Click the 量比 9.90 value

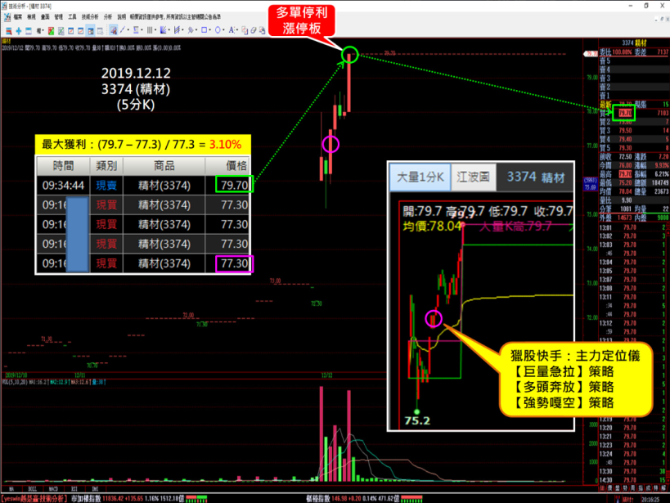(627, 200)
